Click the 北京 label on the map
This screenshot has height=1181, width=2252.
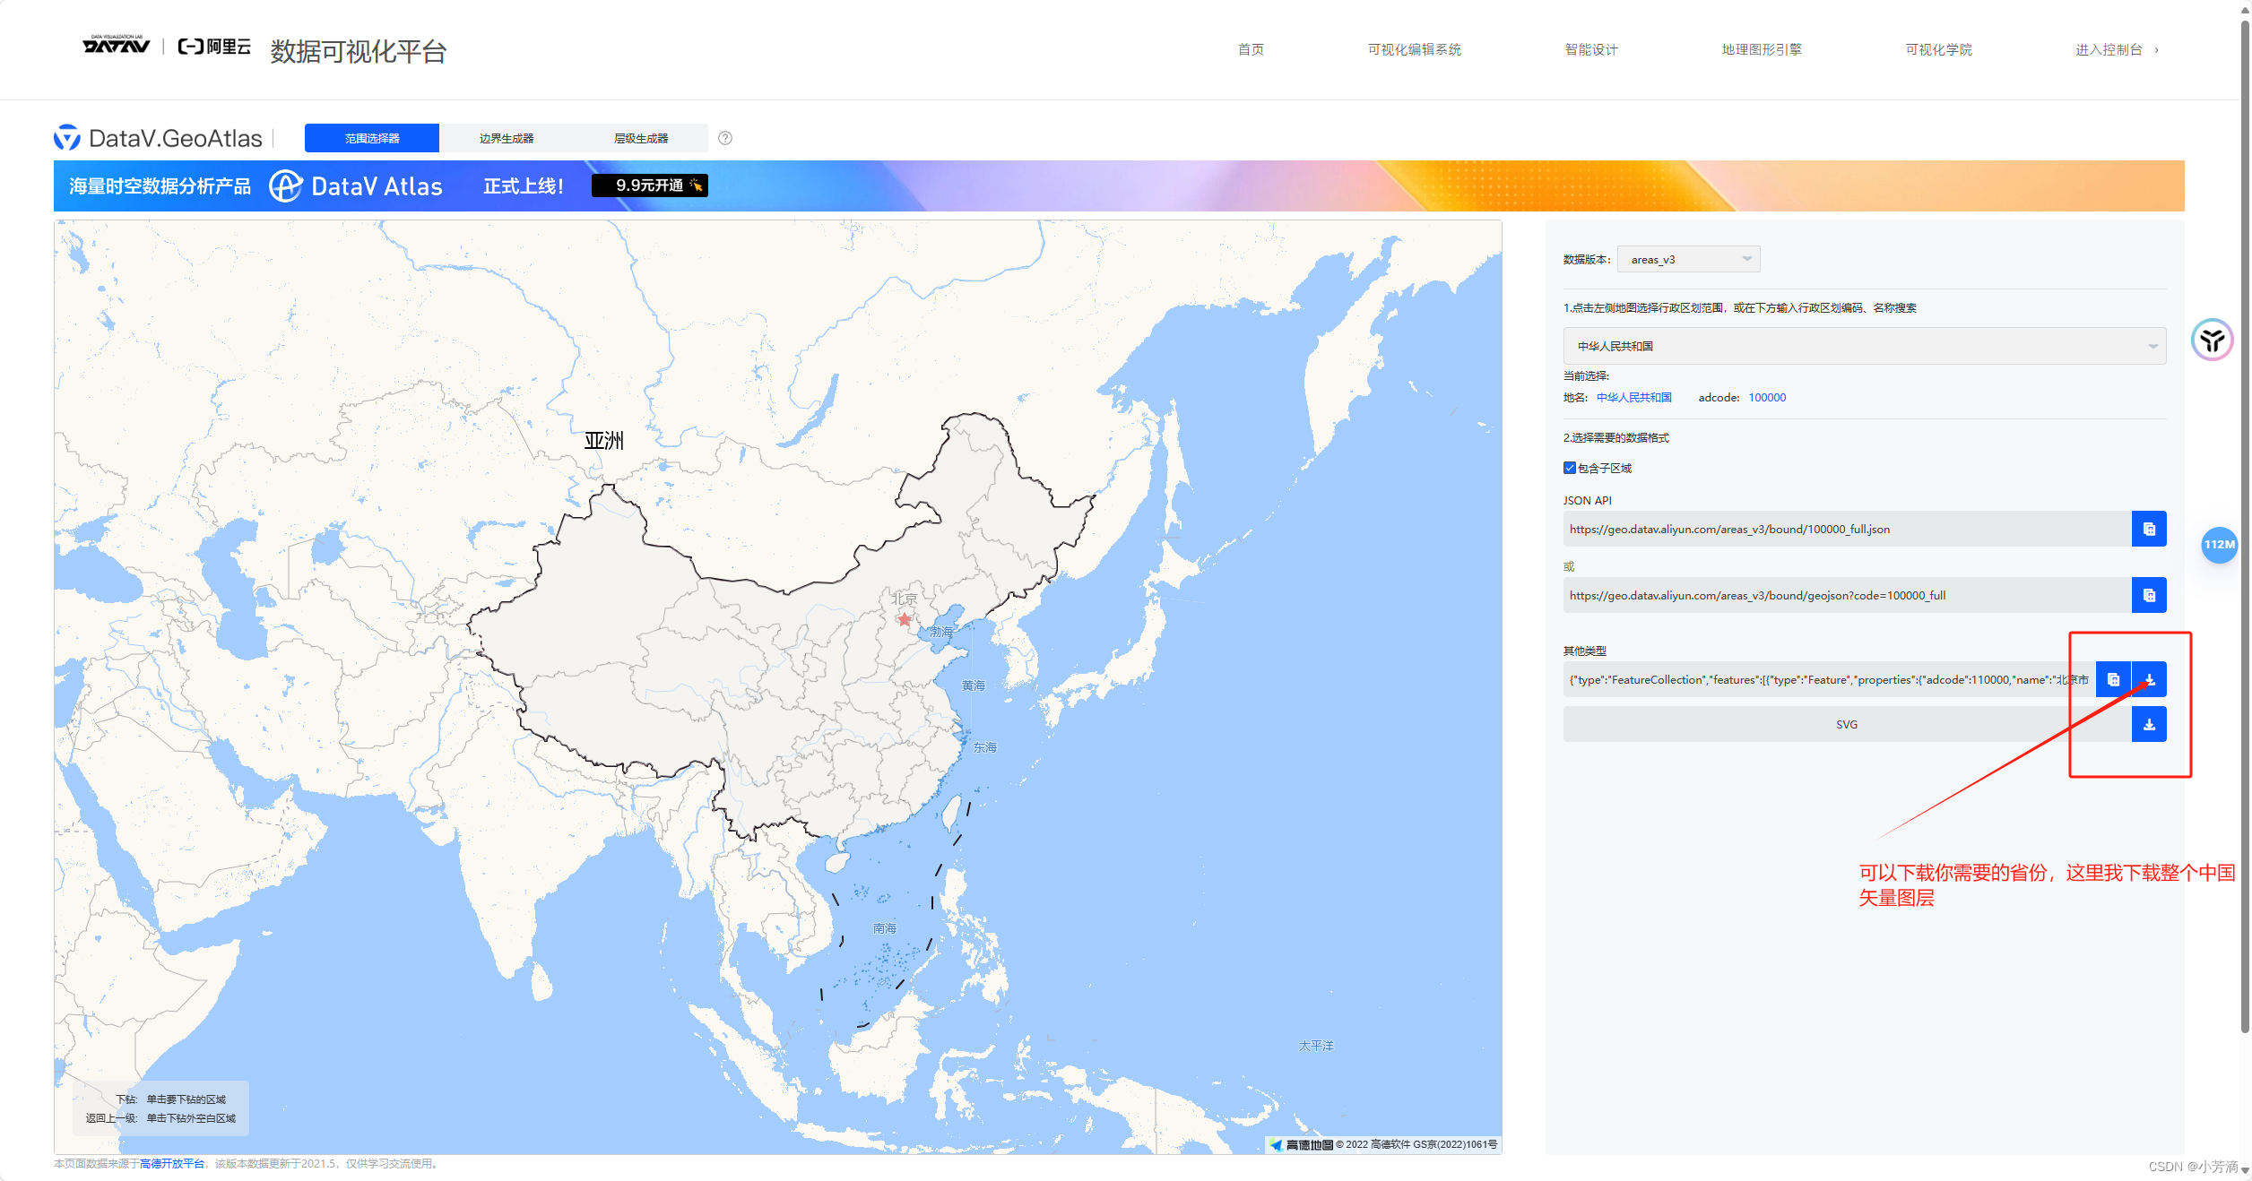905,599
